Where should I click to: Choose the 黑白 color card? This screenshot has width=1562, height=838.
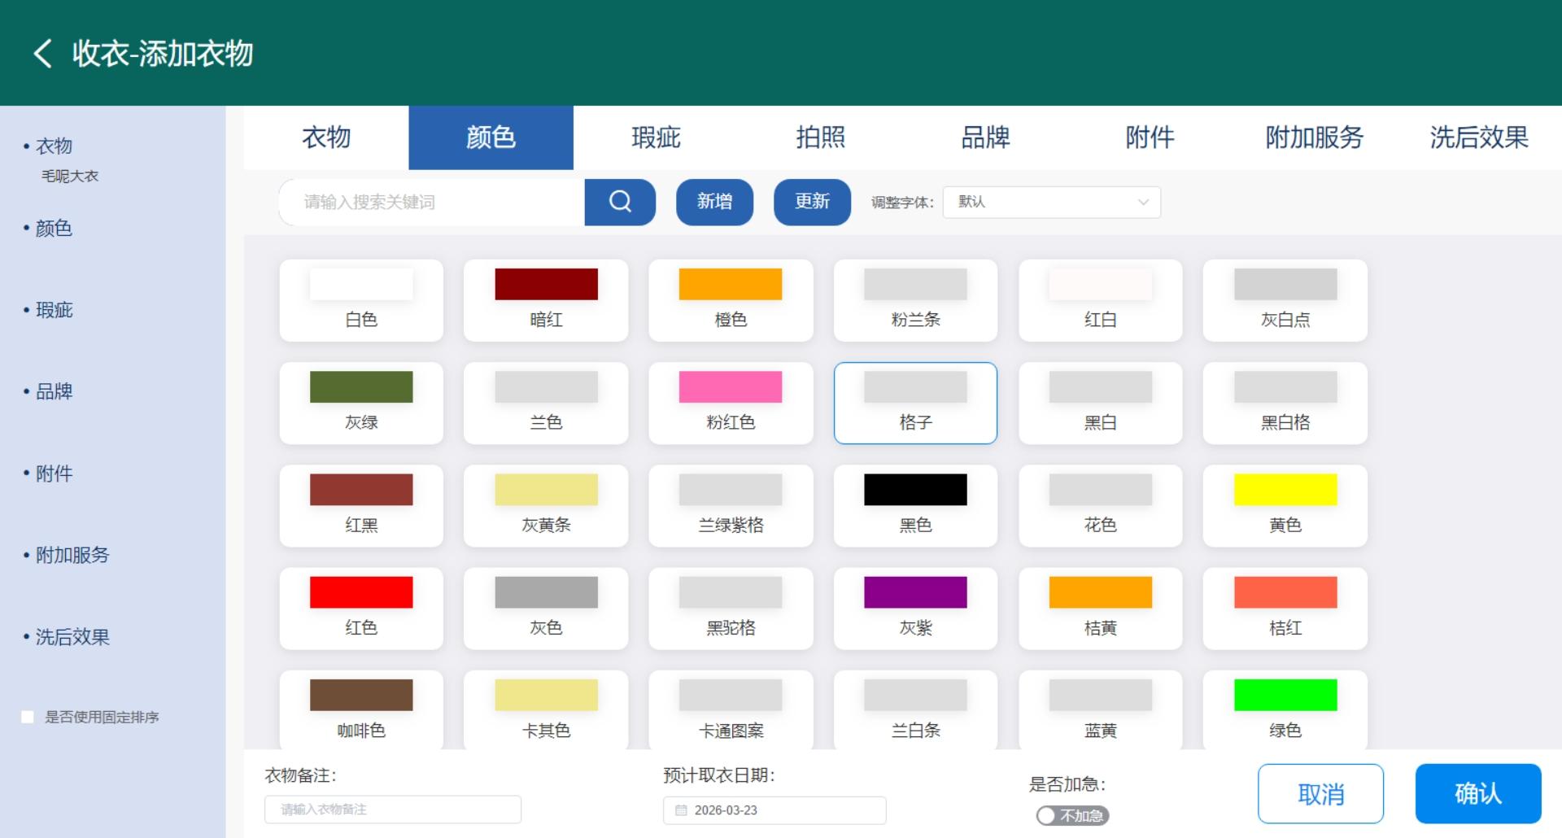[1100, 403]
